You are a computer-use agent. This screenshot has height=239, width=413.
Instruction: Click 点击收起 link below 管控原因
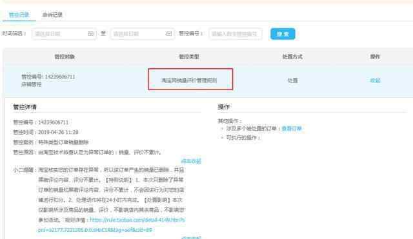pos(191,161)
